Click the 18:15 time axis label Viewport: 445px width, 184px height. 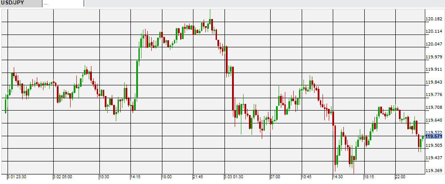point(369,177)
